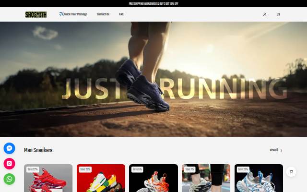Click the Save 7% badge on street sneaker photo
This screenshot has height=192, width=307.
click(190, 169)
